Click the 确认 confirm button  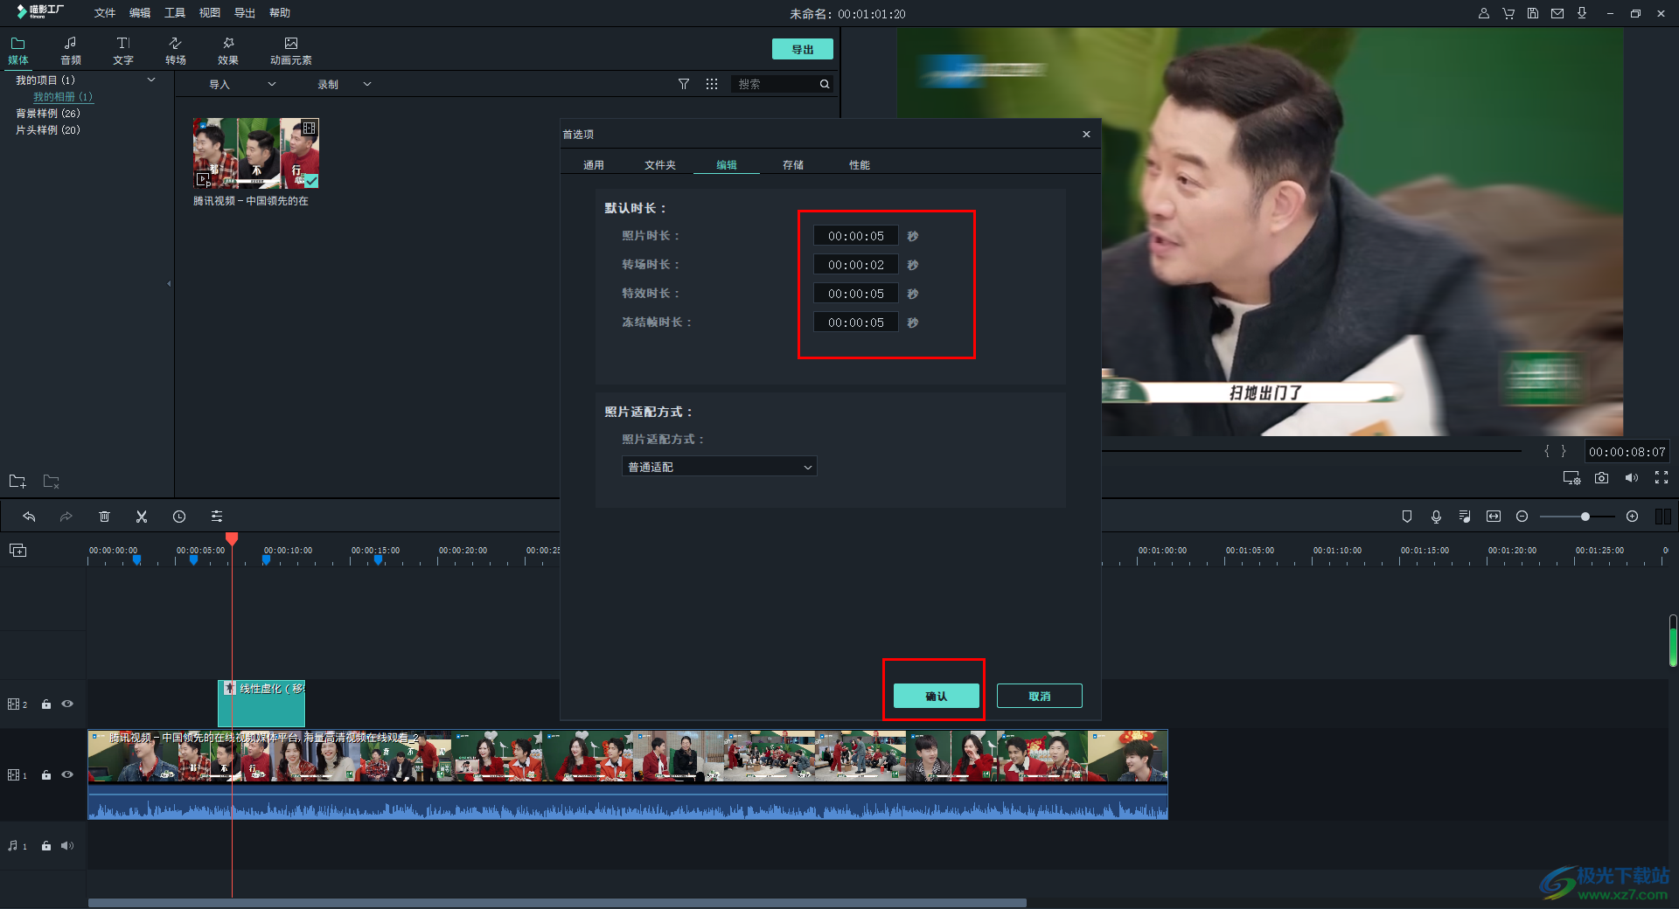point(936,696)
